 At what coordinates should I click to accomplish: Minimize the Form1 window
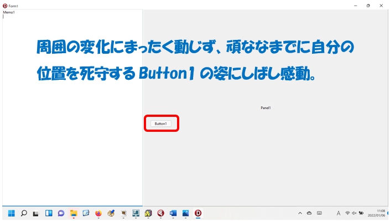click(356, 6)
